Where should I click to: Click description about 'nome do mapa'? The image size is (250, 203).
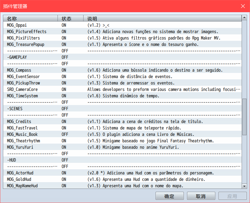[135, 186]
